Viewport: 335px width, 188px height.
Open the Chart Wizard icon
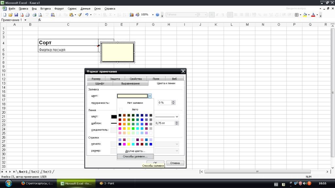pyautogui.click(x=132, y=15)
